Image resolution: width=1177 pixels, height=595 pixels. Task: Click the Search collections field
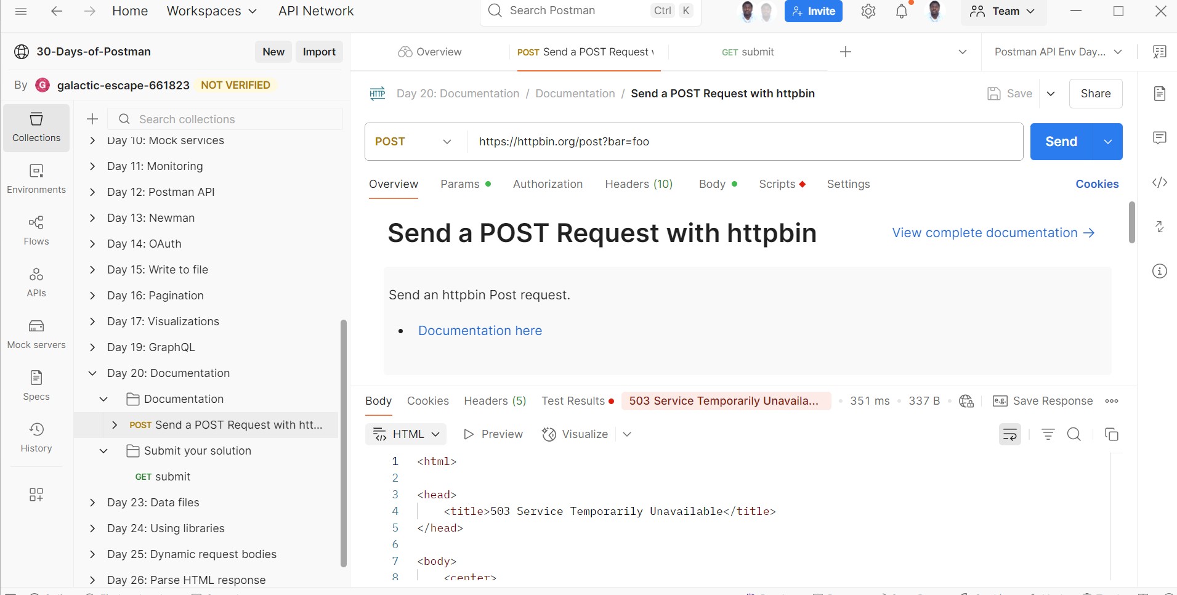click(x=225, y=119)
